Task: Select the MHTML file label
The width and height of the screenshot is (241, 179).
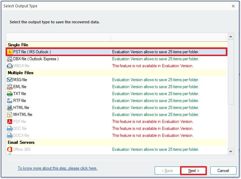Action: coord(23,115)
